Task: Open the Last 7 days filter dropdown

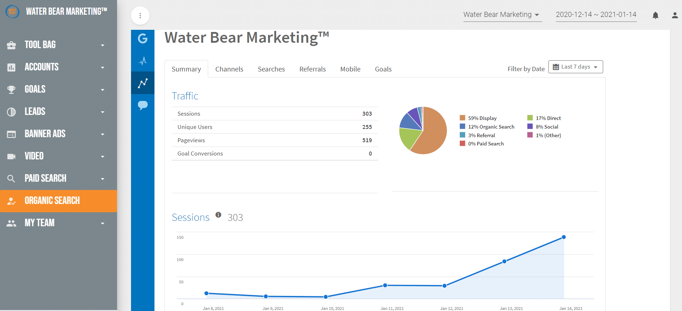Action: point(575,67)
